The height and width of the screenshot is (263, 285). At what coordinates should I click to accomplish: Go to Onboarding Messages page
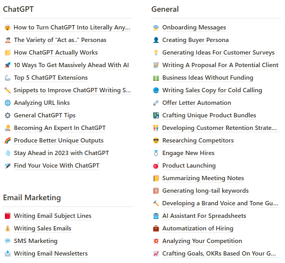point(194,27)
